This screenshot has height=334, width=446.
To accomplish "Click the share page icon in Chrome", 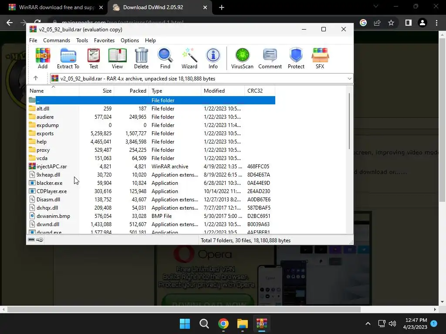I will [x=377, y=23].
